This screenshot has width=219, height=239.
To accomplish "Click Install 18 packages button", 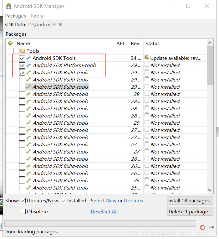I will (x=190, y=200).
